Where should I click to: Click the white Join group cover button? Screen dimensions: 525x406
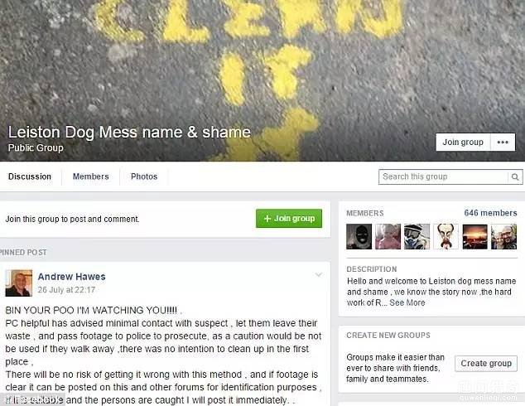(463, 143)
